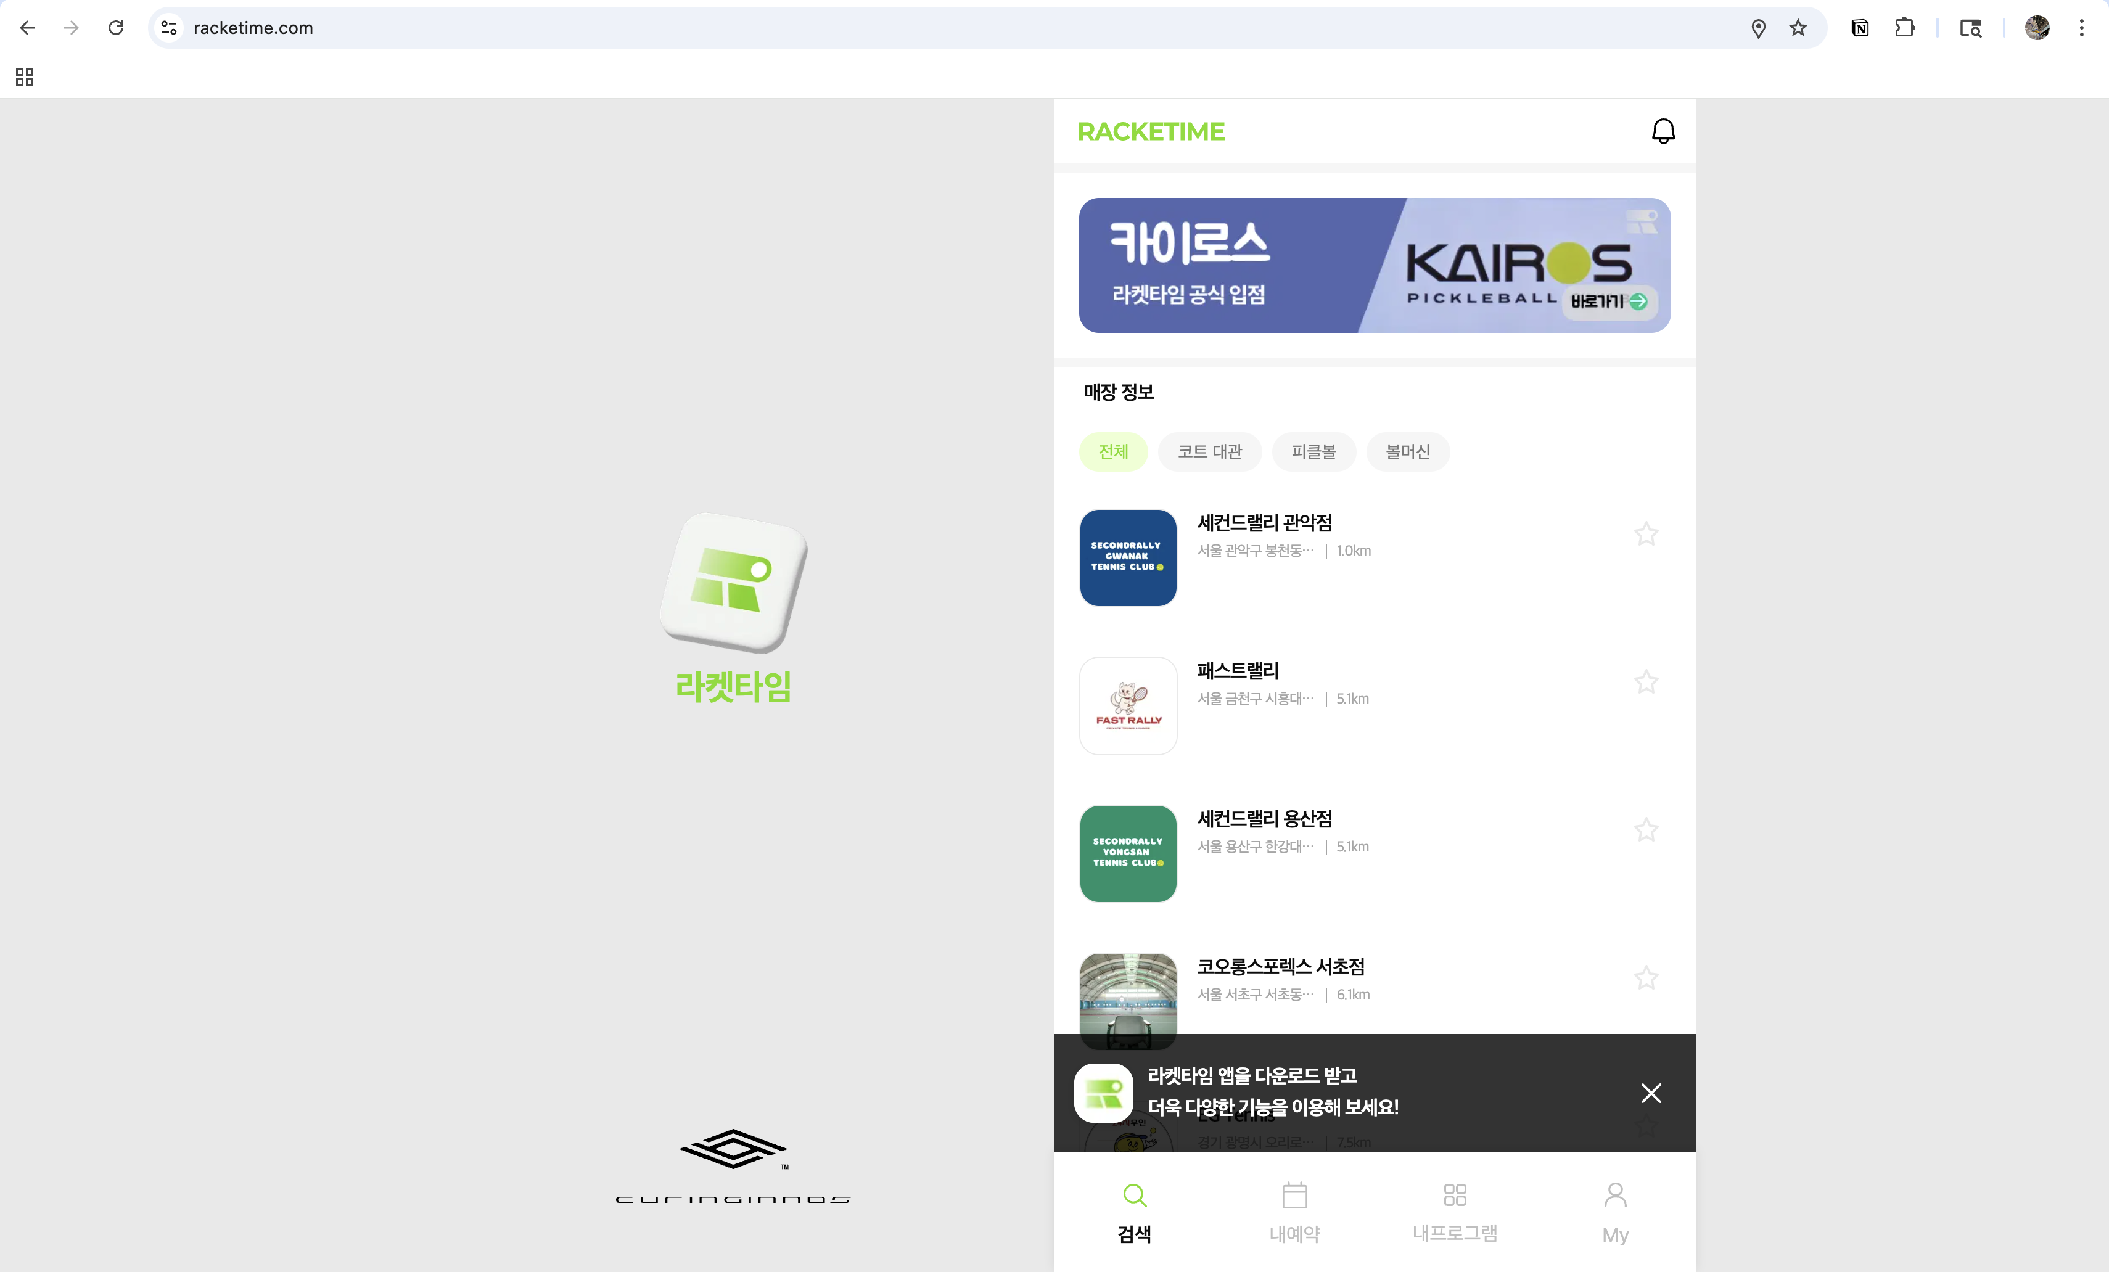Filter venues by 볼머신
Screen dimensions: 2109x1272
(1407, 451)
